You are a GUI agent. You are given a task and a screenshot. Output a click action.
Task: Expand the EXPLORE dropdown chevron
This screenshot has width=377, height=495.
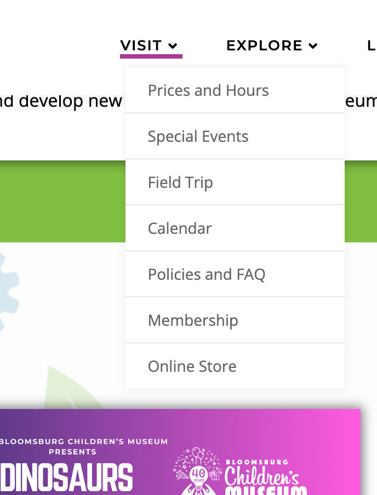(x=313, y=46)
